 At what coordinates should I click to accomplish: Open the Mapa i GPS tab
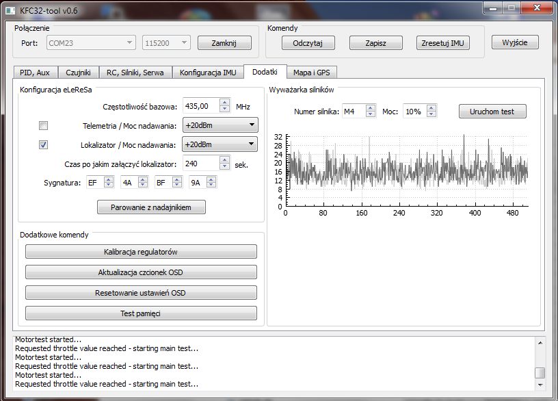[313, 72]
